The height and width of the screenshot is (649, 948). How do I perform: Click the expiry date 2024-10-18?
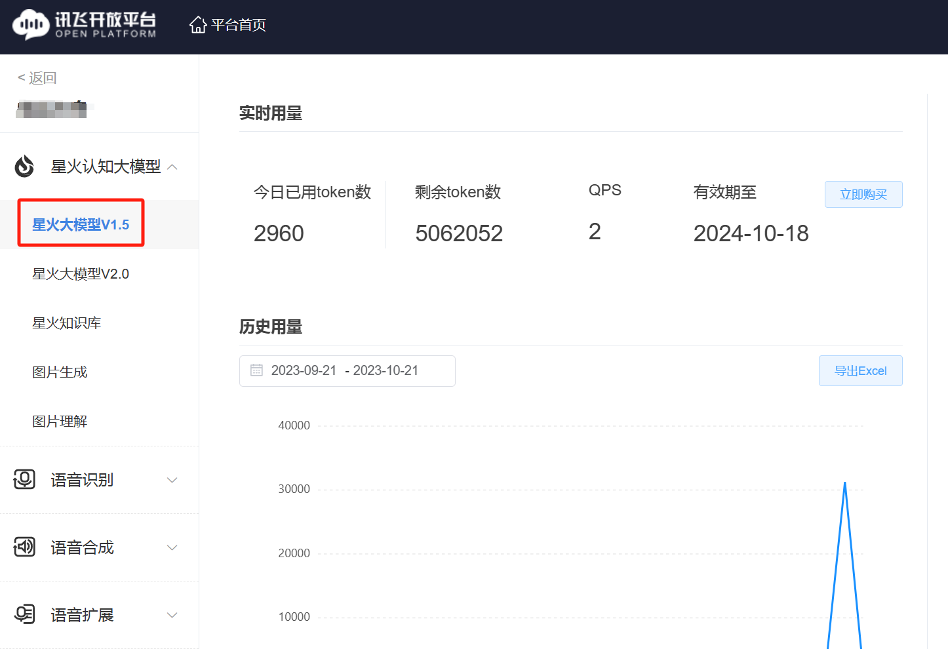751,233
